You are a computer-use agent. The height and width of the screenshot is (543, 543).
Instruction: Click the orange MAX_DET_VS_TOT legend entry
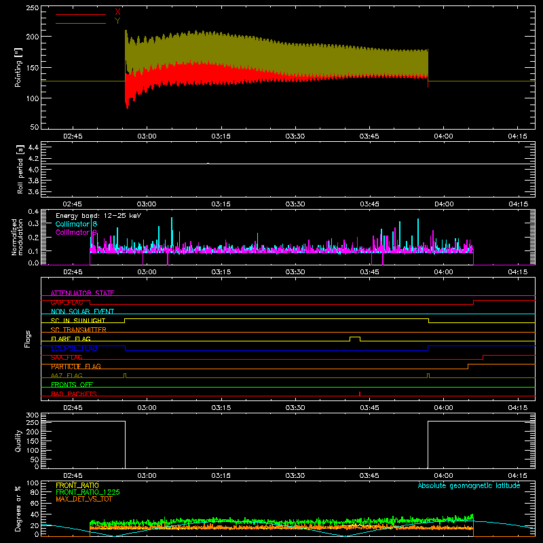point(84,499)
